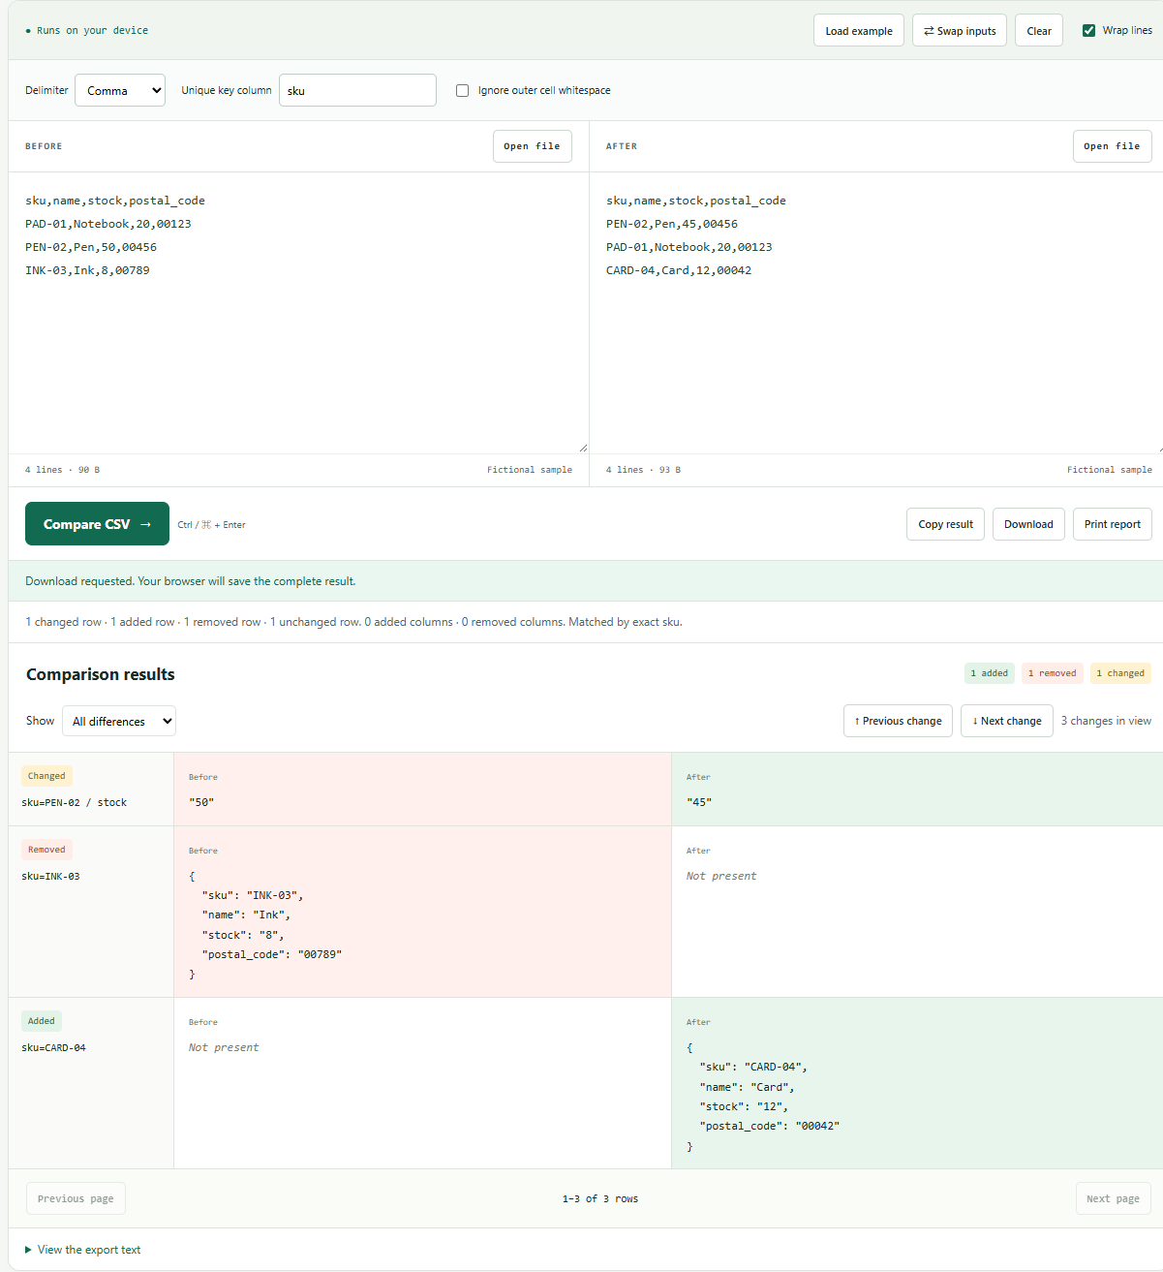Copy the comparison result

click(945, 524)
